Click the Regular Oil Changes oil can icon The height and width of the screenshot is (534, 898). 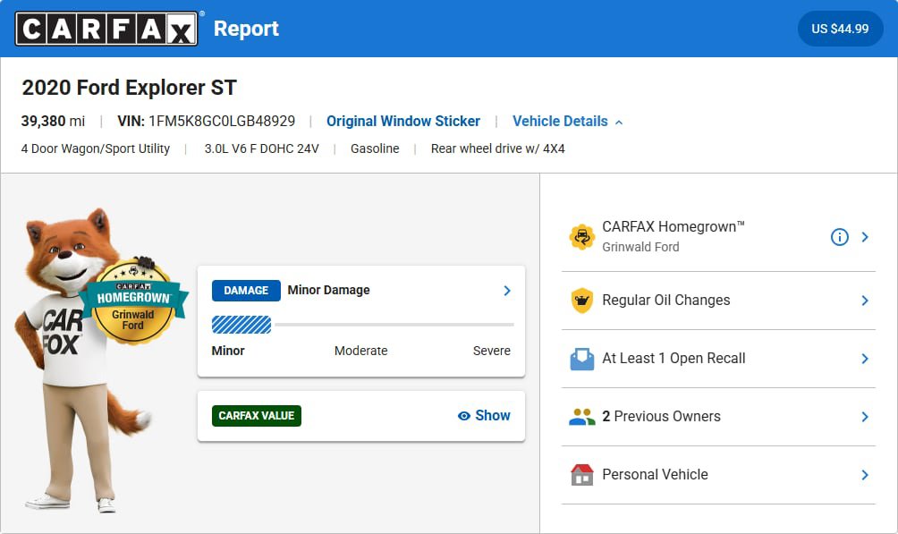pyautogui.click(x=582, y=301)
